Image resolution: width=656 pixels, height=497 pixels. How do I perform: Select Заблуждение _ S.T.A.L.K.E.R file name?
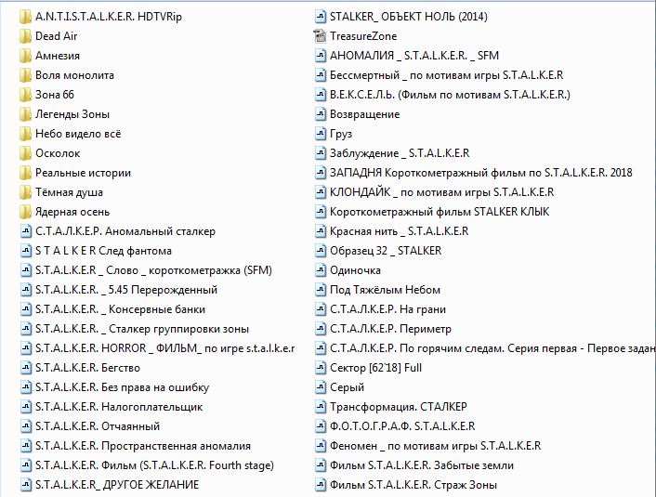pyautogui.click(x=400, y=153)
